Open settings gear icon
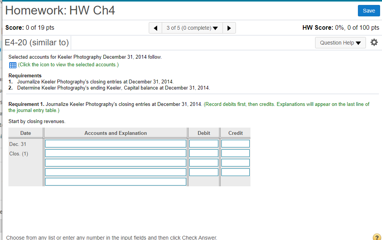 [x=374, y=42]
